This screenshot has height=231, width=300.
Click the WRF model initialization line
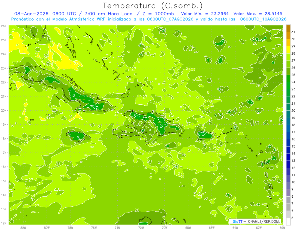tap(149, 19)
